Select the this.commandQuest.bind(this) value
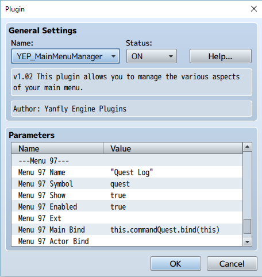Viewport: 262px width, 277px height. coord(173,230)
